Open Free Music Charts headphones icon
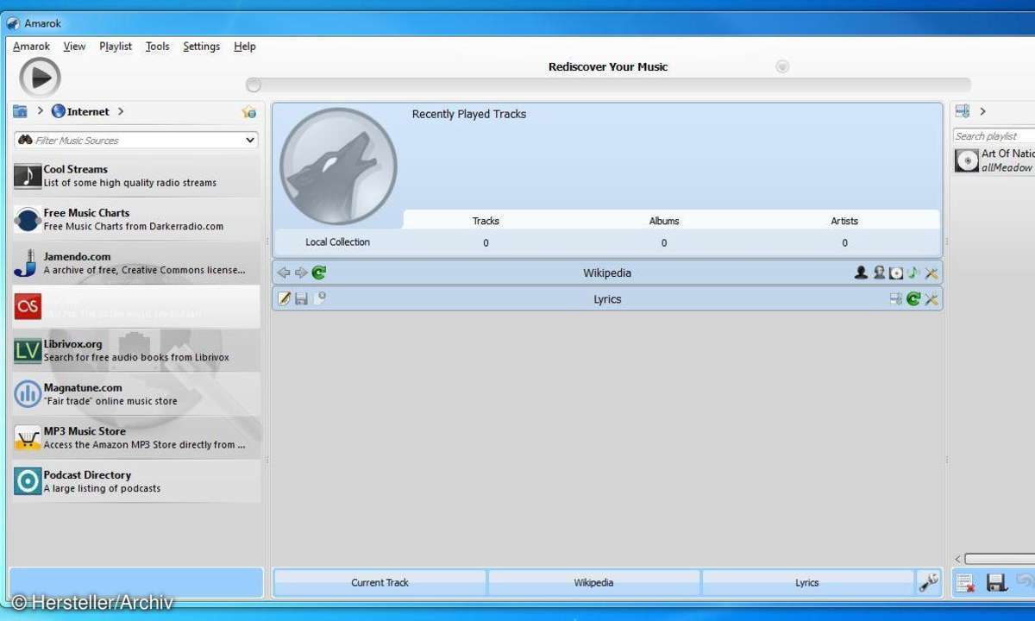The width and height of the screenshot is (1035, 621). (28, 220)
